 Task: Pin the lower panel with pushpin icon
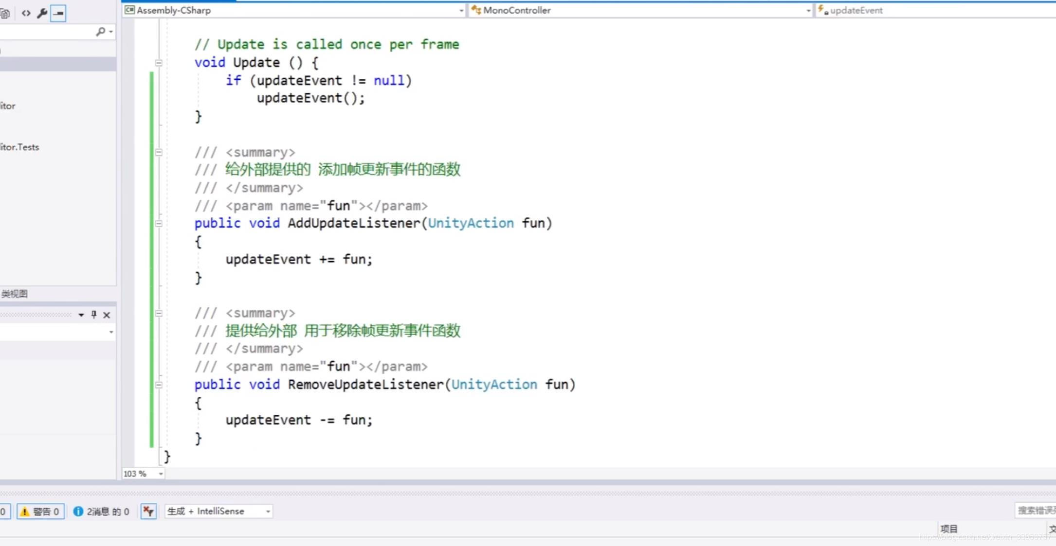pos(94,315)
